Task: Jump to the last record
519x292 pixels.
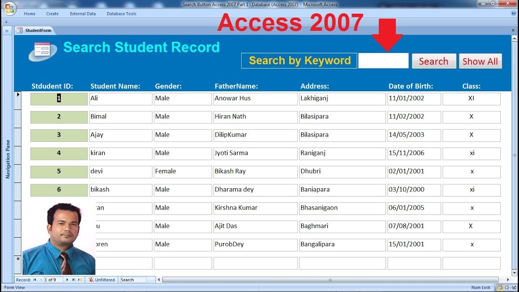Action: [x=74, y=280]
